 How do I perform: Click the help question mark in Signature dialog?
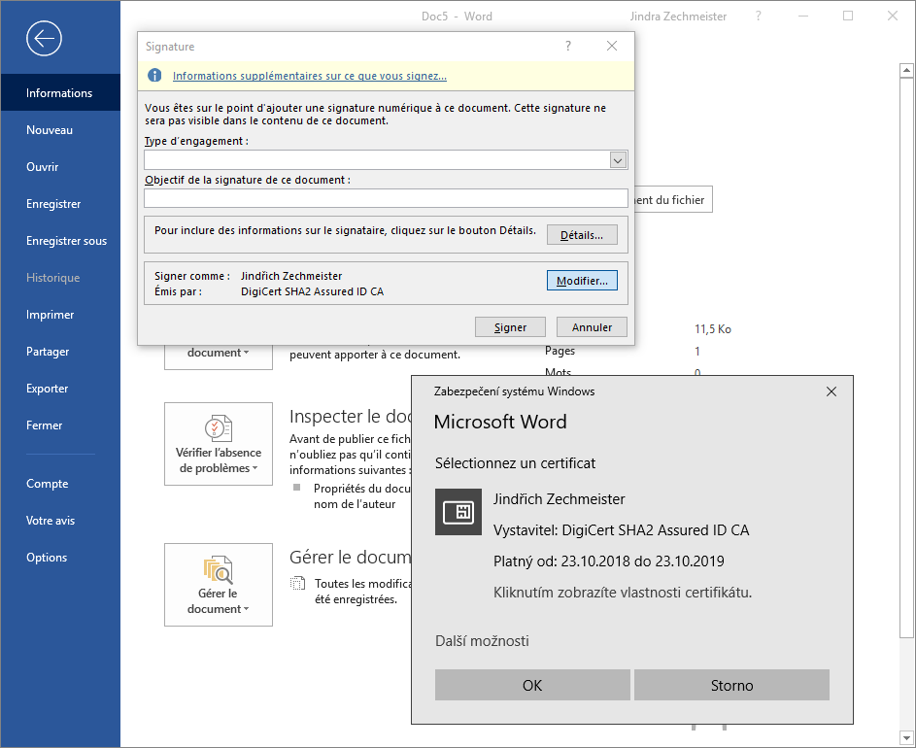(568, 46)
